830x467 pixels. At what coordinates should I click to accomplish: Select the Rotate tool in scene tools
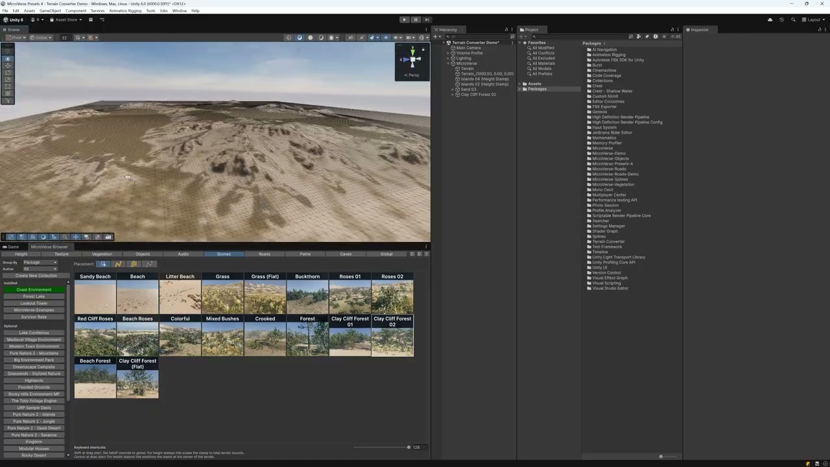click(8, 73)
